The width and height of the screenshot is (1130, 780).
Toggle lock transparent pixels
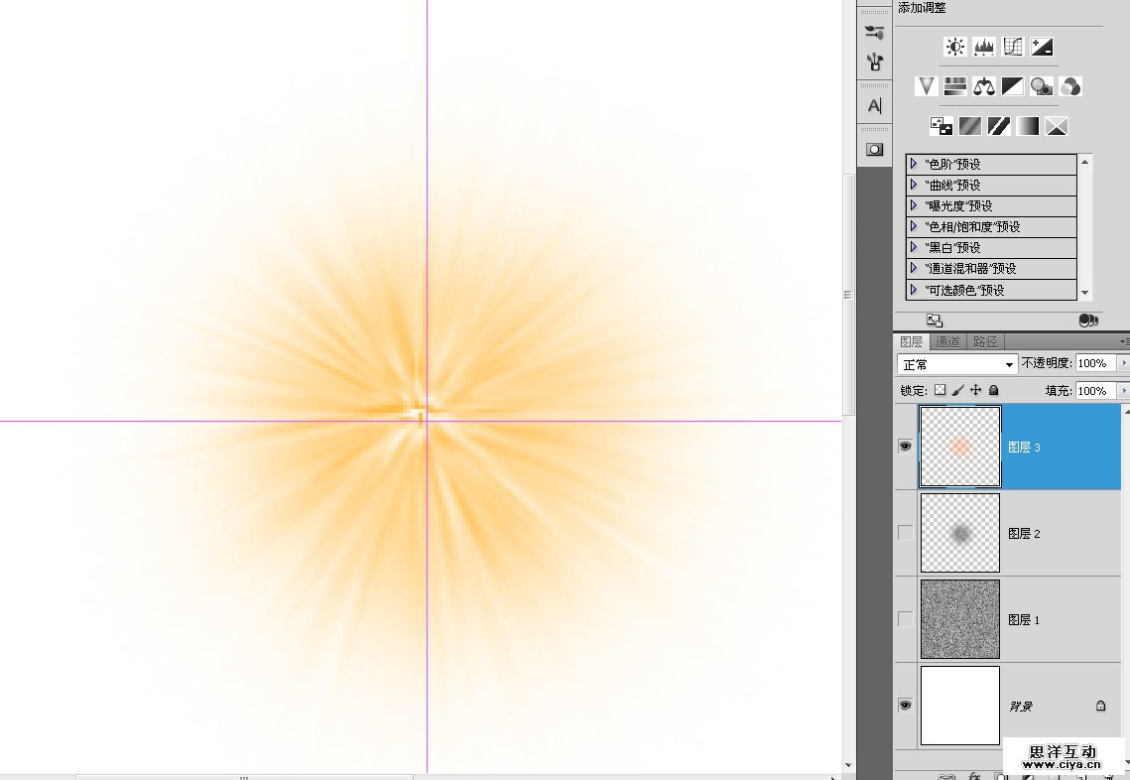tap(941, 391)
